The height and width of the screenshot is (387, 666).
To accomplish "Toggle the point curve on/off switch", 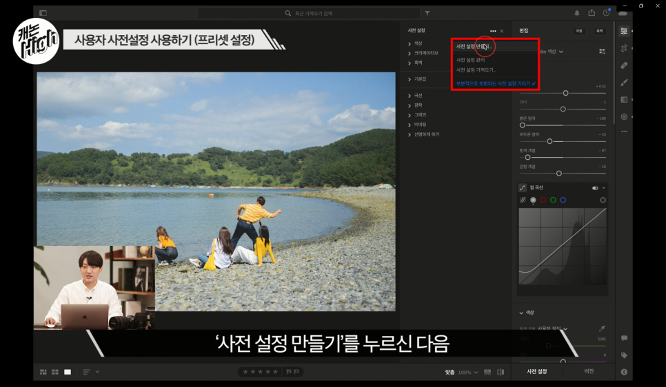I will click(x=595, y=188).
